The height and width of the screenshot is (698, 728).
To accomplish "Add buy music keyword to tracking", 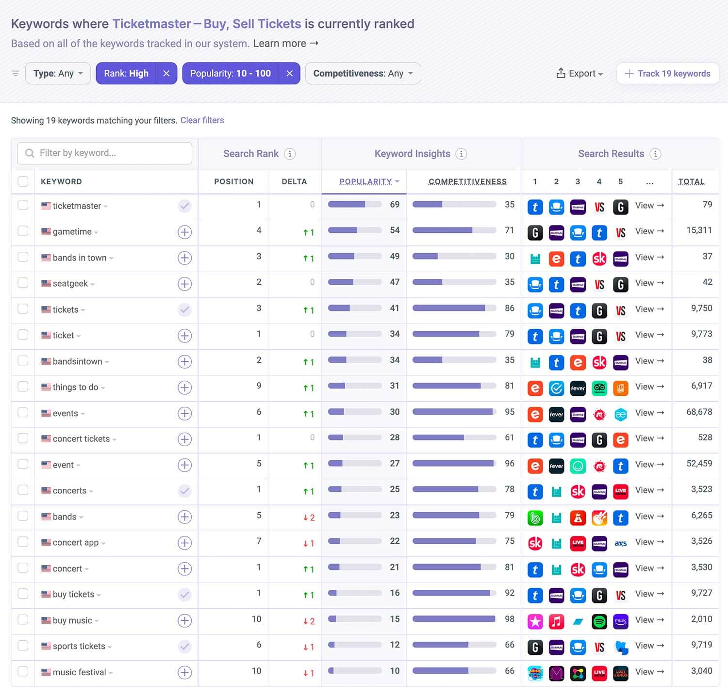I will coord(184,620).
